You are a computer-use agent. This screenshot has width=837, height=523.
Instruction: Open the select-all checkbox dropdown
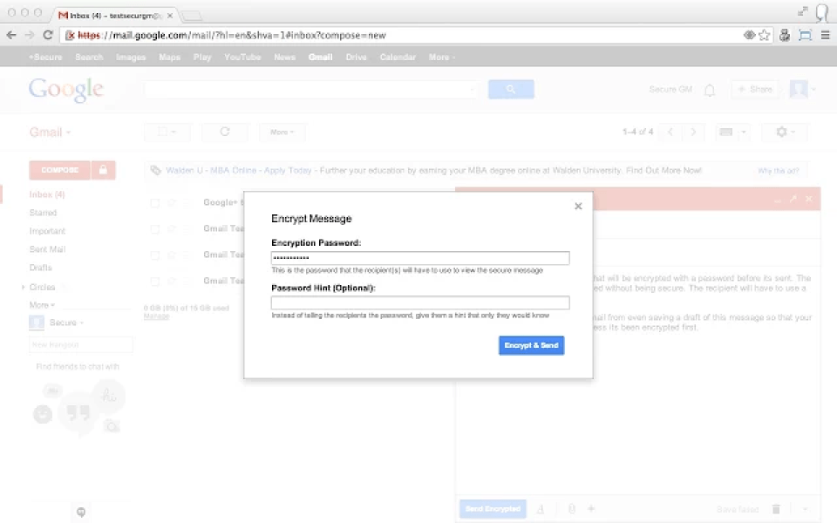pyautogui.click(x=167, y=132)
